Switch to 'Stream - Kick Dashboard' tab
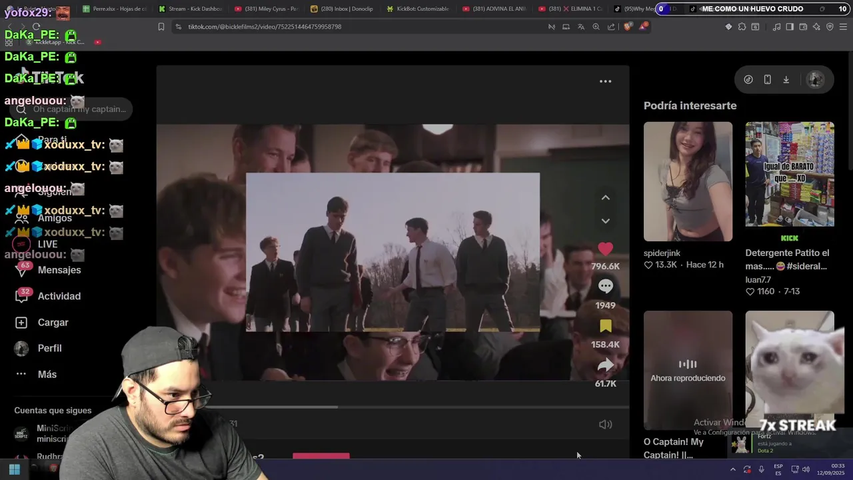 (189, 9)
